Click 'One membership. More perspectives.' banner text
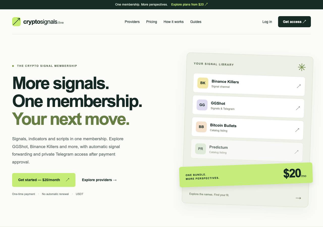This screenshot has width=323, height=227. click(141, 5)
